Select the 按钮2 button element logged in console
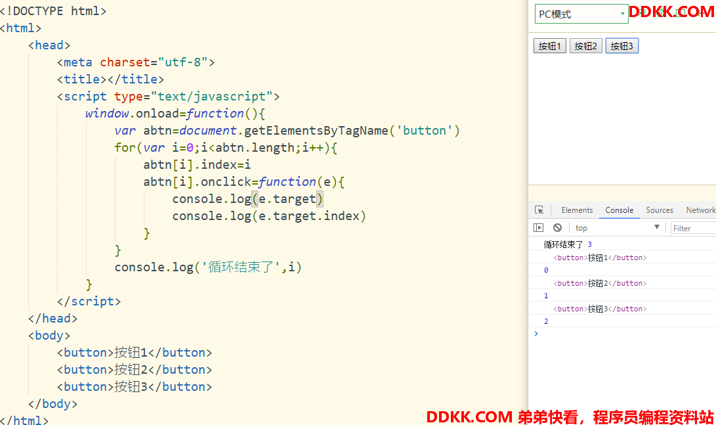Image resolution: width=716 pixels, height=425 pixels. pyautogui.click(x=600, y=283)
